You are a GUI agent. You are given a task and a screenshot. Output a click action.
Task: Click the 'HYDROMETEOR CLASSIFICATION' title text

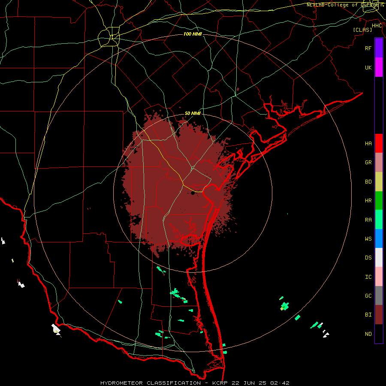point(151,383)
